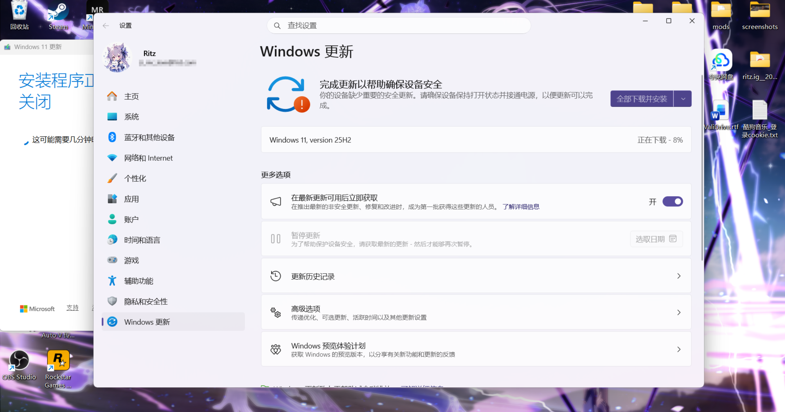The height and width of the screenshot is (412, 785).
Task: Open Accessibility (辅助功能) settings
Action: 173,281
